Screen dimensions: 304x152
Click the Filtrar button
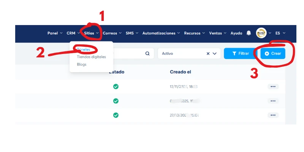(x=240, y=54)
